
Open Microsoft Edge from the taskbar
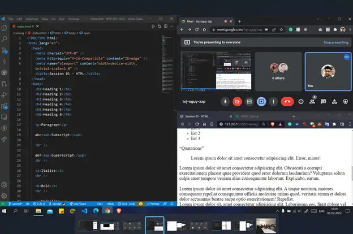point(96,211)
